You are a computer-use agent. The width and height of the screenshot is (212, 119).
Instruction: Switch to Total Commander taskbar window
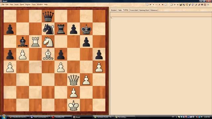[39, 117]
